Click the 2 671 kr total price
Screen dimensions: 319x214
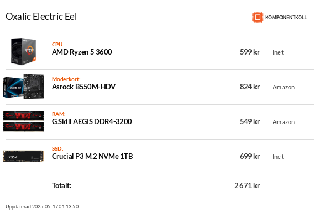[x=247, y=185]
